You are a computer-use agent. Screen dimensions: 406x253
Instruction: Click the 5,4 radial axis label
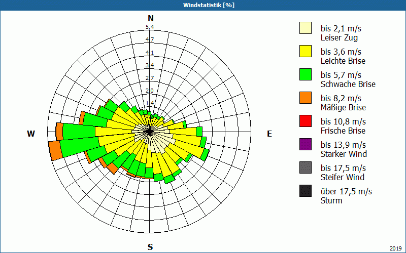[150, 27]
